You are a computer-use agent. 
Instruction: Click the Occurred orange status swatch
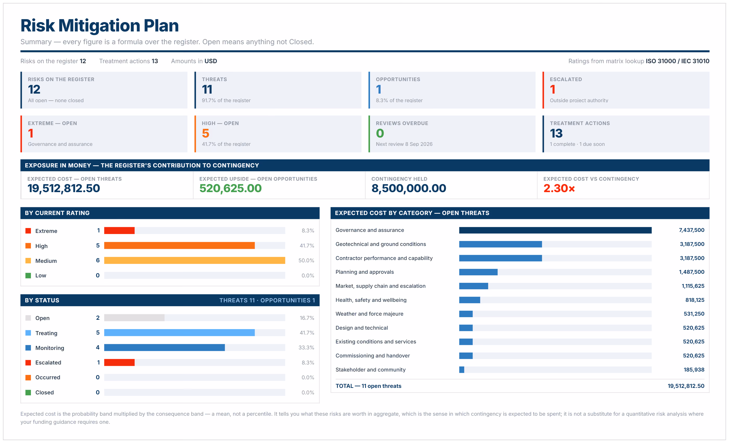click(x=28, y=377)
